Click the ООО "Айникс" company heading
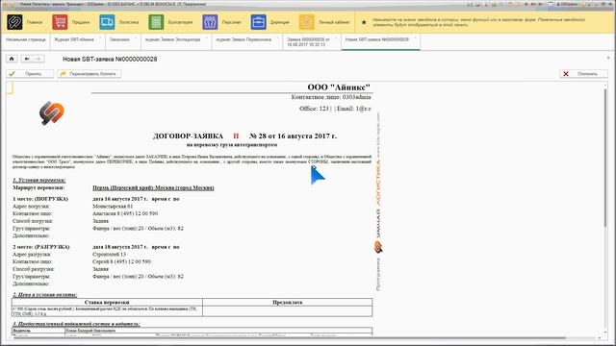 pos(339,87)
